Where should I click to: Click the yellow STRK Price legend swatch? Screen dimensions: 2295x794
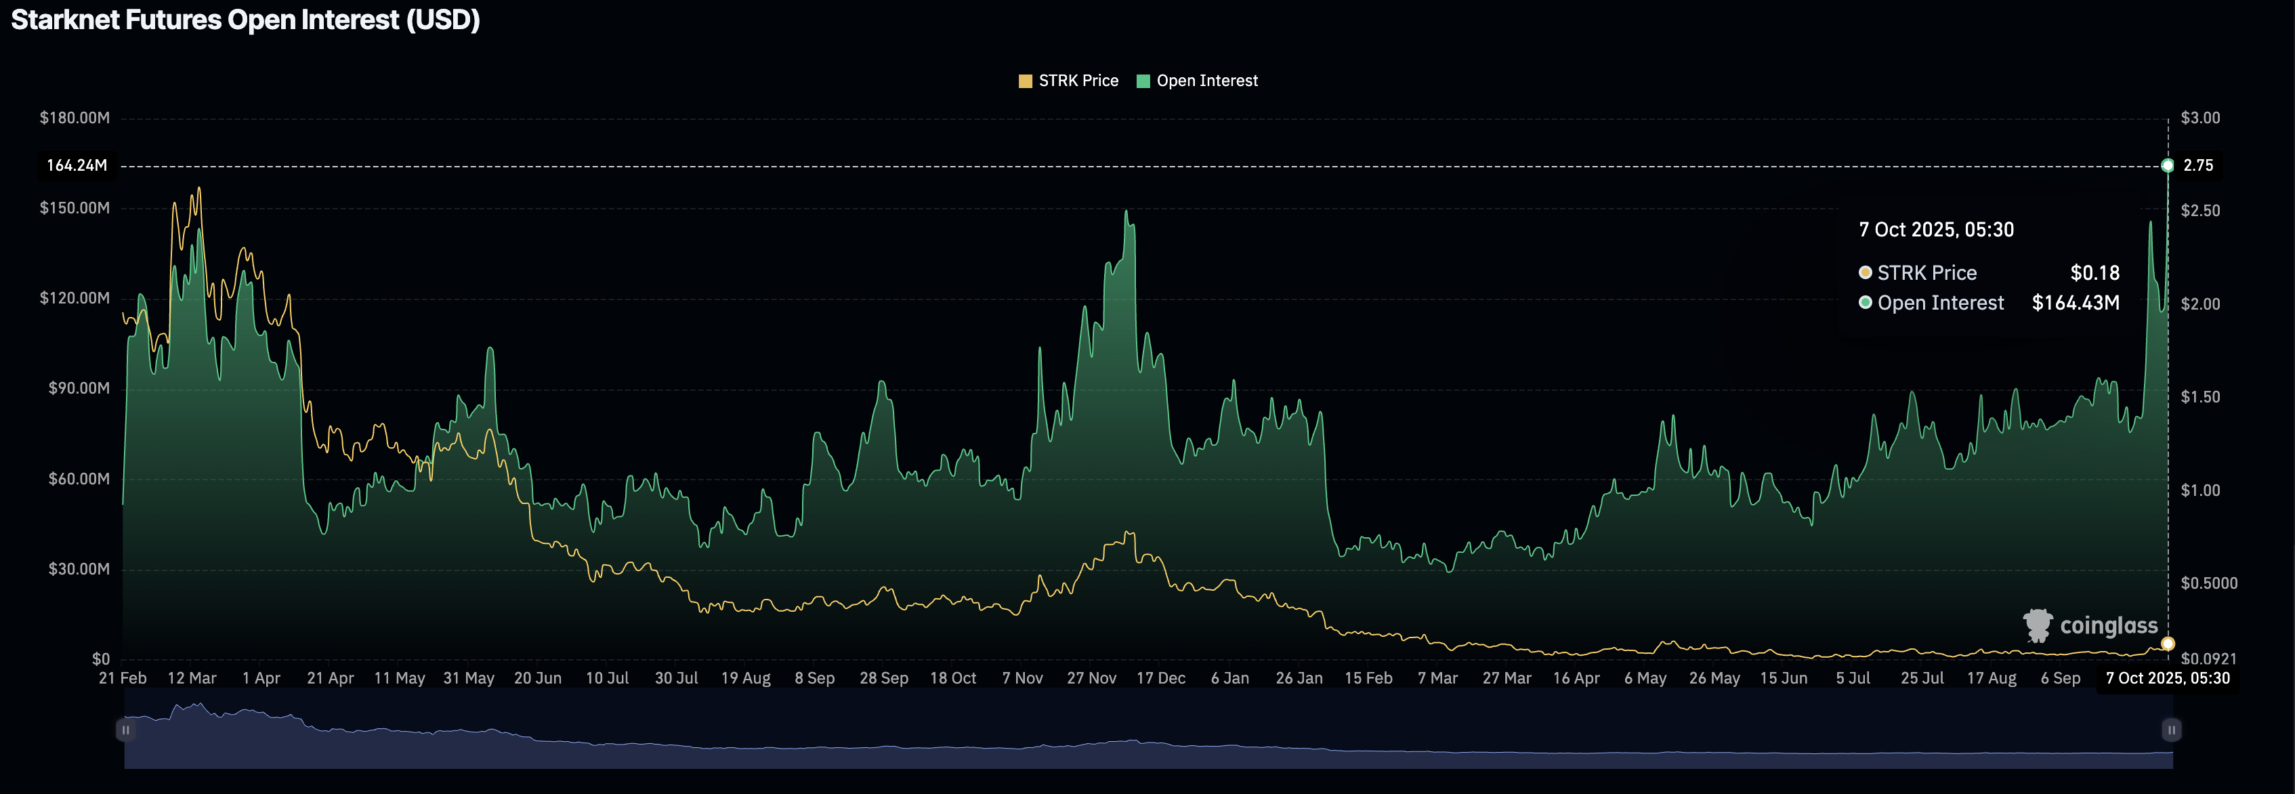1026,81
